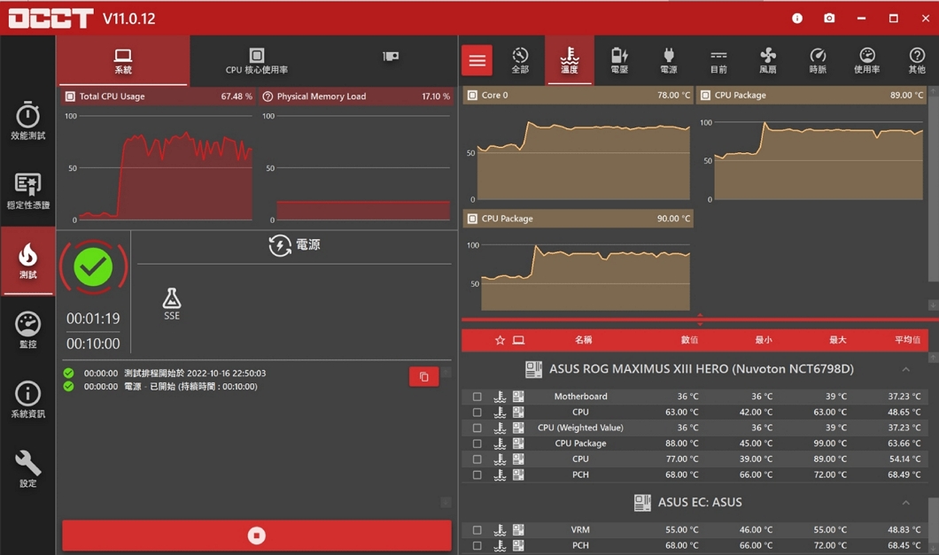The height and width of the screenshot is (555, 939).
Task: Copy the test log with the red copy button
Action: pos(424,376)
